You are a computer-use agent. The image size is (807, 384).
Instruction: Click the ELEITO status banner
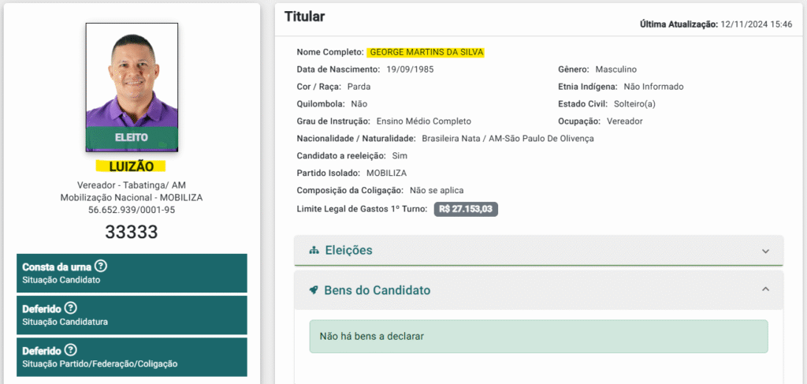pos(132,137)
